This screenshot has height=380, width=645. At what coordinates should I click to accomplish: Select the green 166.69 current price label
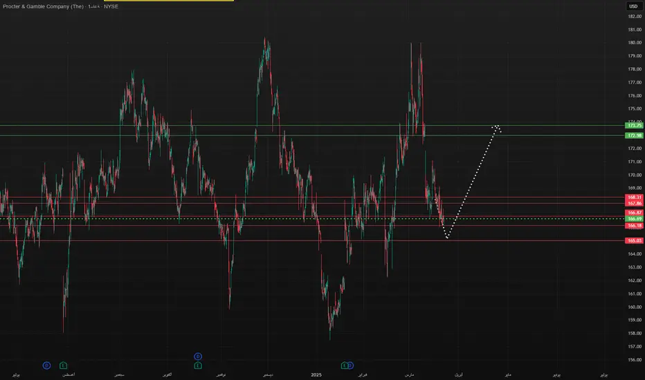(635, 219)
